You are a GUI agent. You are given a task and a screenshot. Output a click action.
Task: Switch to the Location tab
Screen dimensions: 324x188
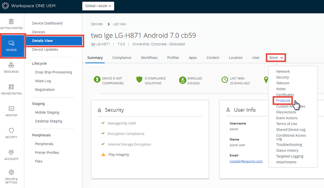[x=236, y=58]
